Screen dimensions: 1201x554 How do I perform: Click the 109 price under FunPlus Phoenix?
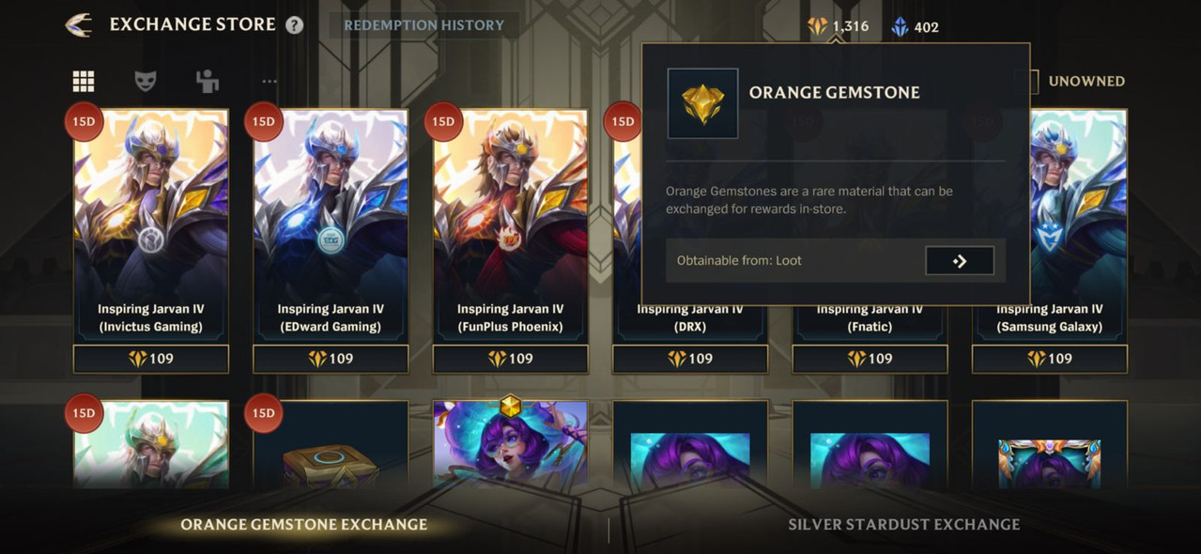pyautogui.click(x=510, y=359)
